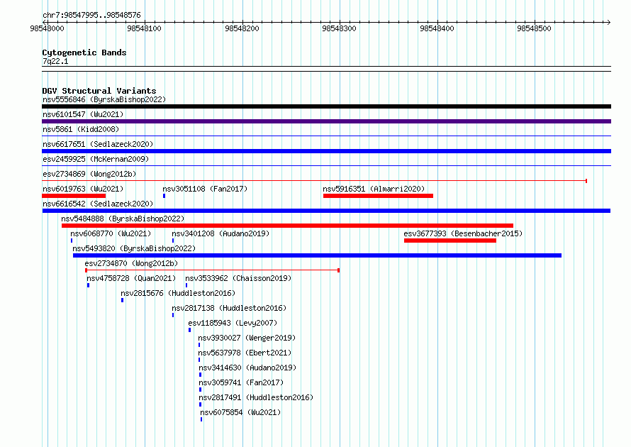Click the nsv6617651 (Sedlazeck2020) label
The image size is (631, 447).
[x=98, y=144]
